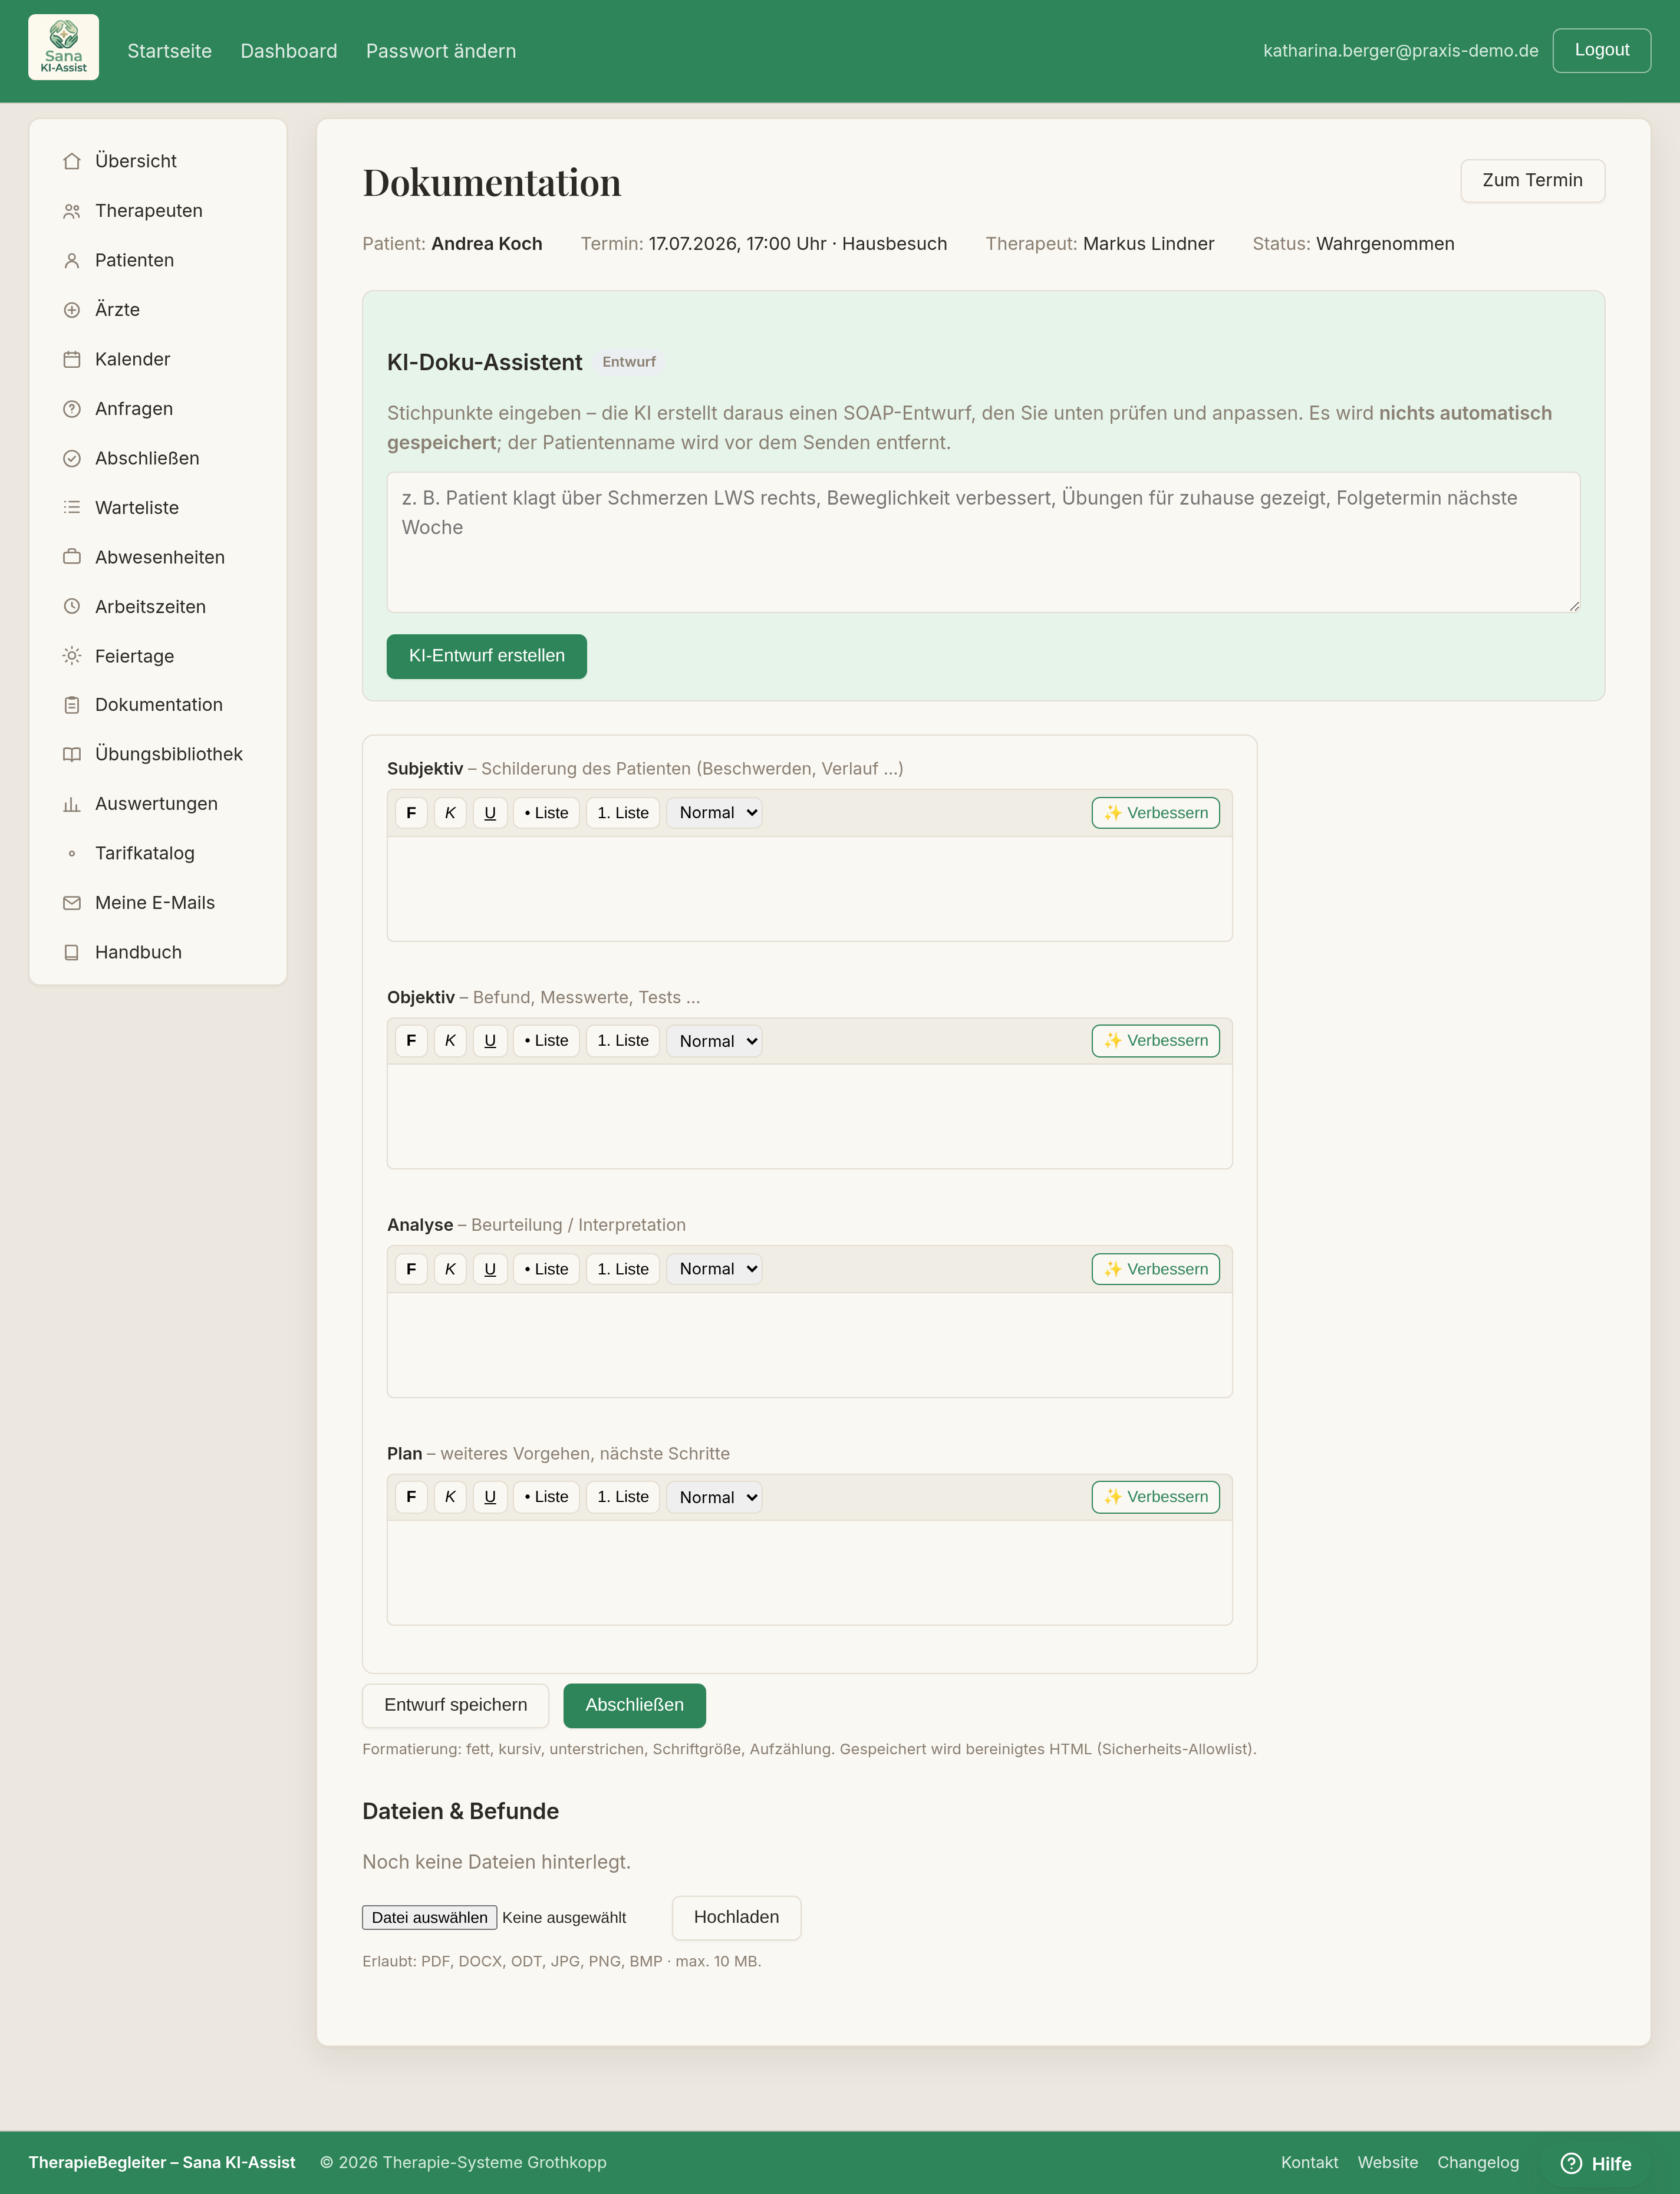Open Normal size dropdown in Analyse editor
Screen dimensions: 1680x2194
(x=715, y=1269)
